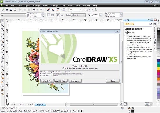Select the Freehand tool

coord(2,37)
